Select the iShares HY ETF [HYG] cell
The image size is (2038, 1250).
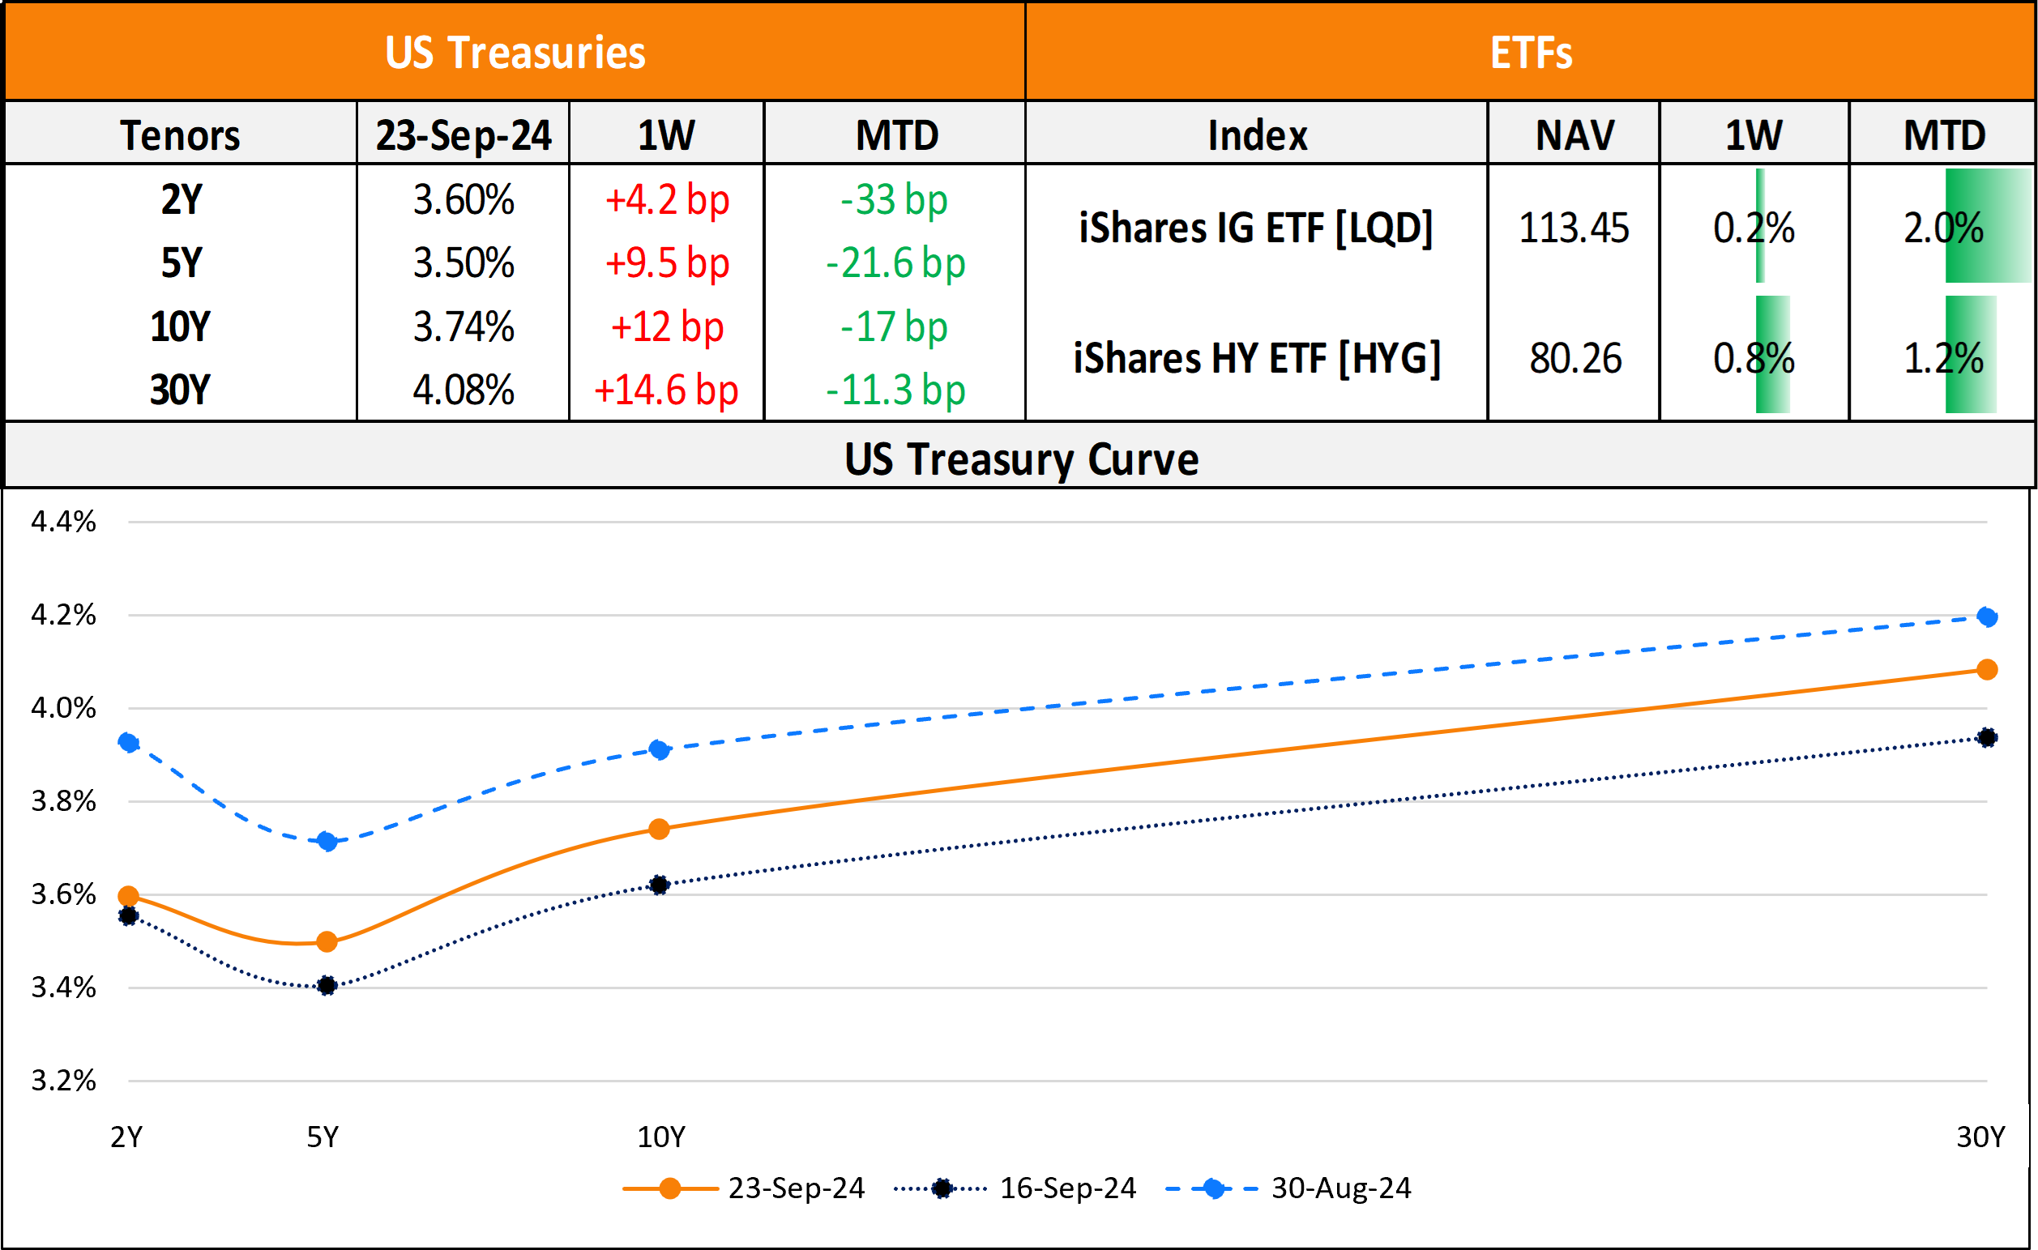click(x=1256, y=358)
